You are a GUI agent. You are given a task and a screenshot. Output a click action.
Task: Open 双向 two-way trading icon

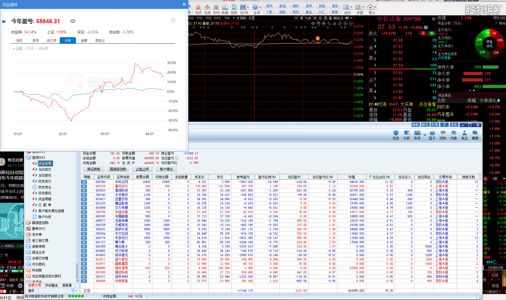coord(443,135)
